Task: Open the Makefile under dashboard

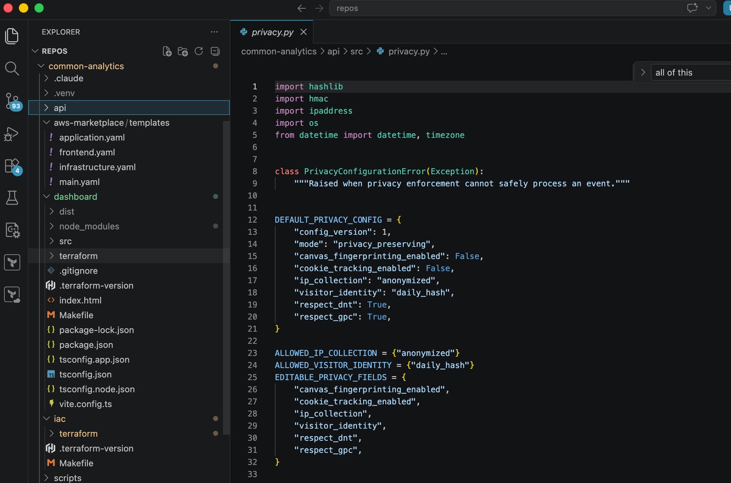Action: coord(76,315)
